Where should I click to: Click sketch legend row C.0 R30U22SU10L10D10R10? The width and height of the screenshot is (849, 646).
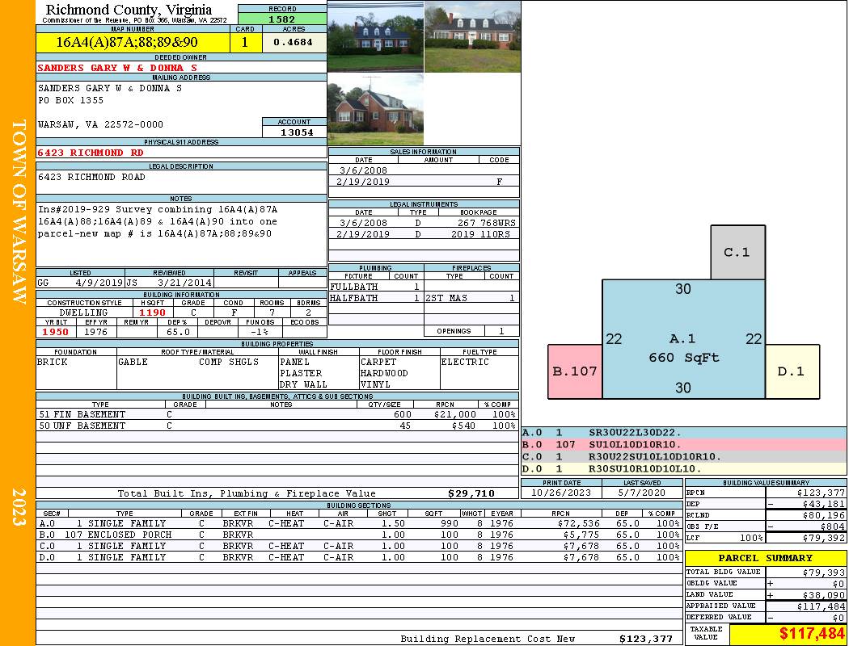(x=684, y=457)
